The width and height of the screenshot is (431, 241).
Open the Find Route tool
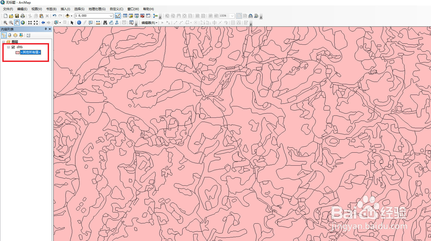pyautogui.click(x=111, y=23)
